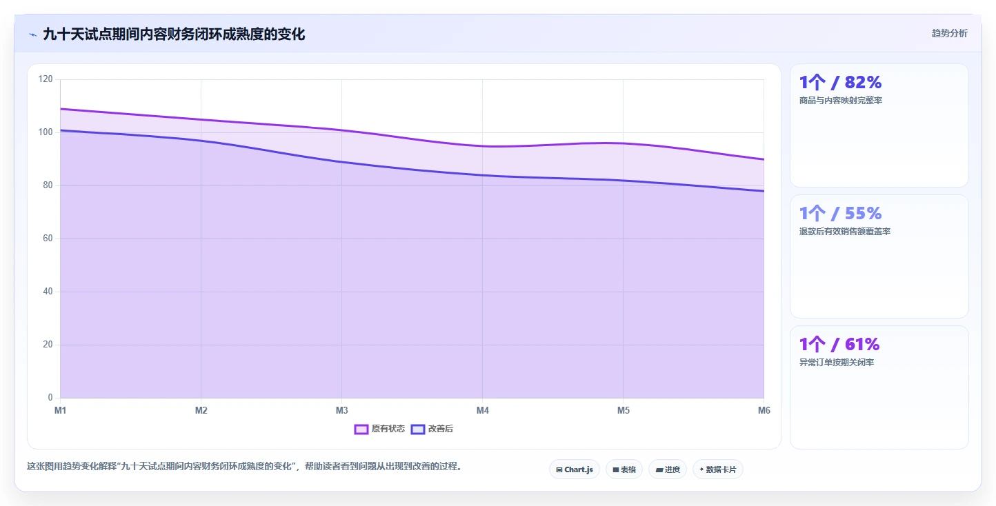Image resolution: width=996 pixels, height=506 pixels.
Task: Click the description text below the chart
Action: (244, 467)
